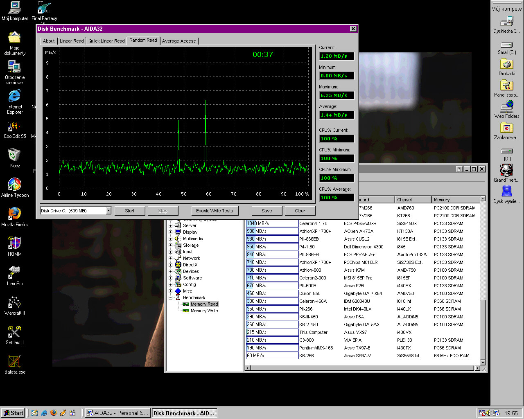Open the Disk Drive C: dropdown
This screenshot has width=524, height=419.
click(x=108, y=211)
